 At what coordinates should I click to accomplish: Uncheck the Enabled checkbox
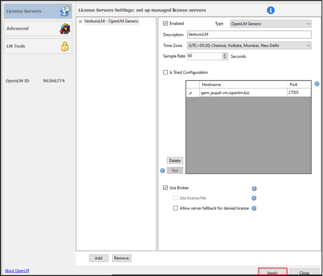tap(166, 24)
